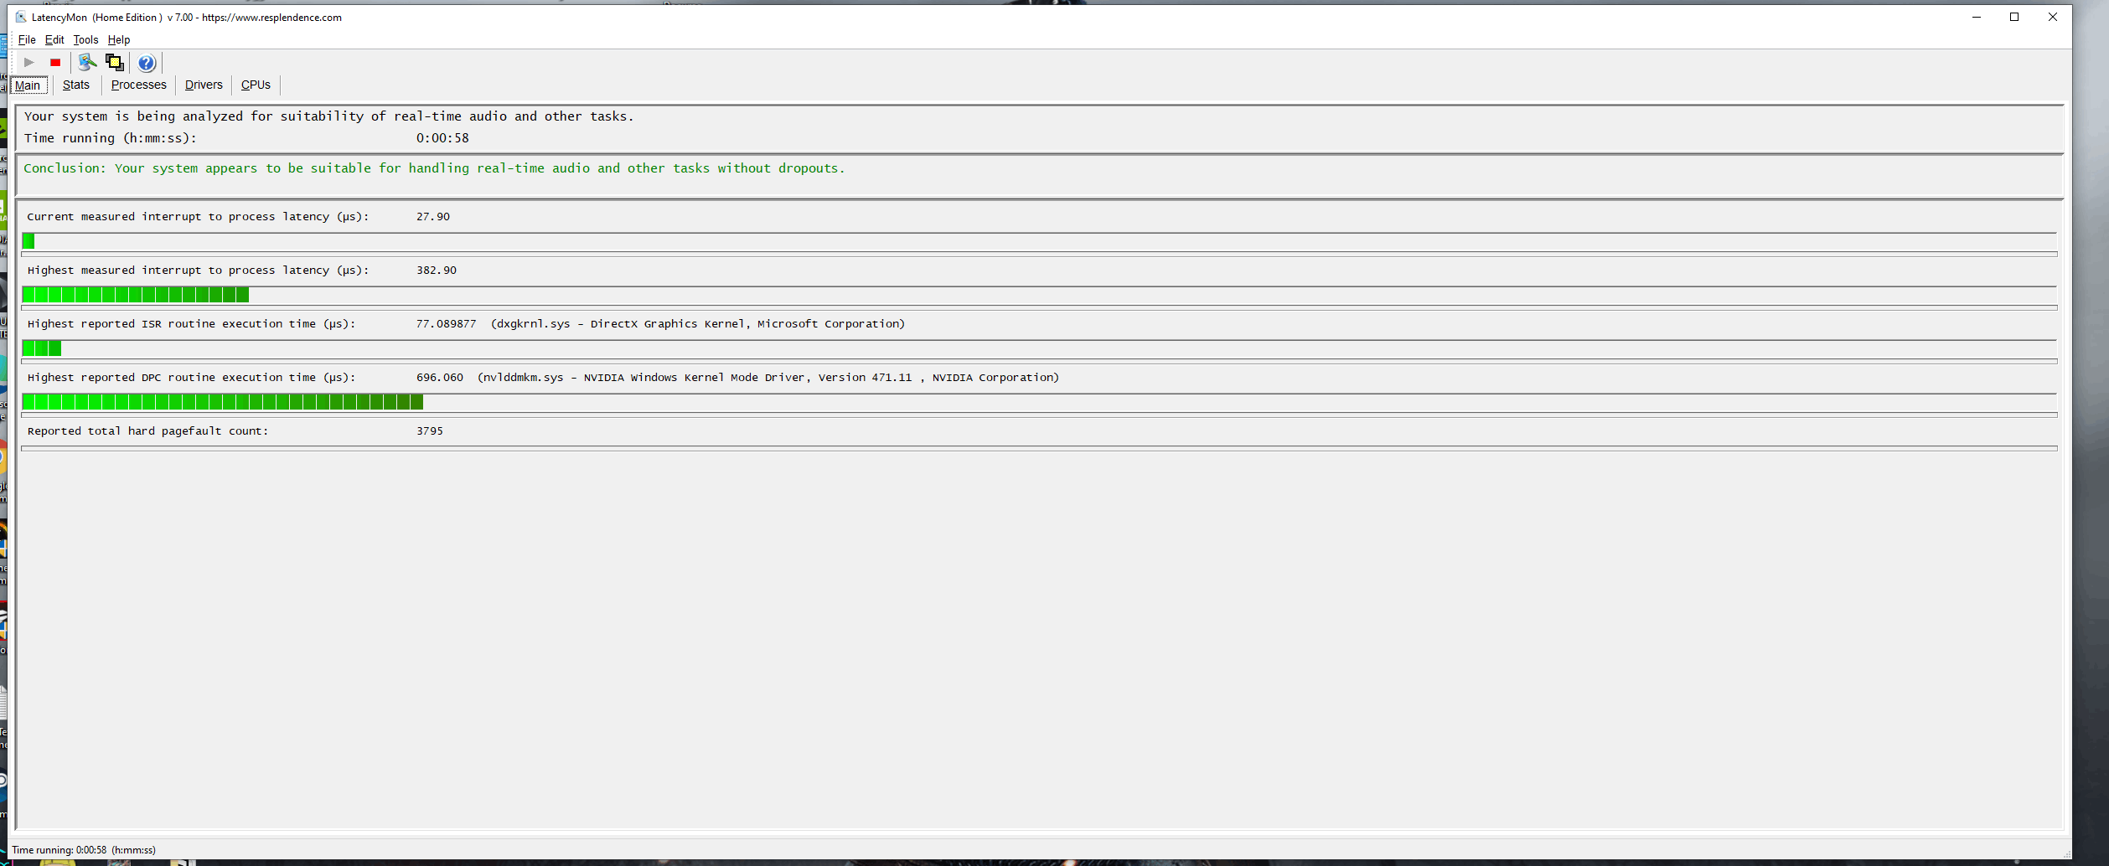Open the Help menu

pyautogui.click(x=119, y=39)
